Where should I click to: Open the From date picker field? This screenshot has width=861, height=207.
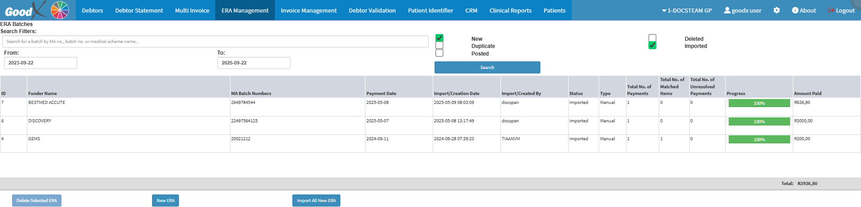[x=40, y=63]
